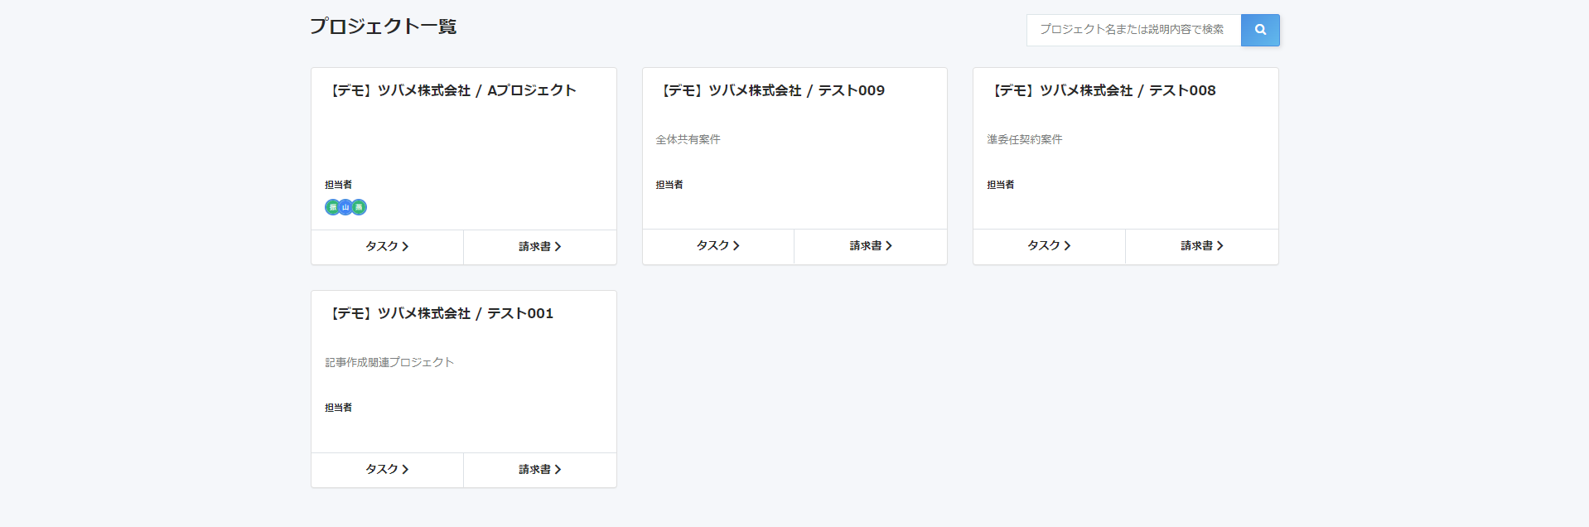This screenshot has width=1589, height=527.
Task: Focus the project name search field
Action: click(x=1133, y=30)
